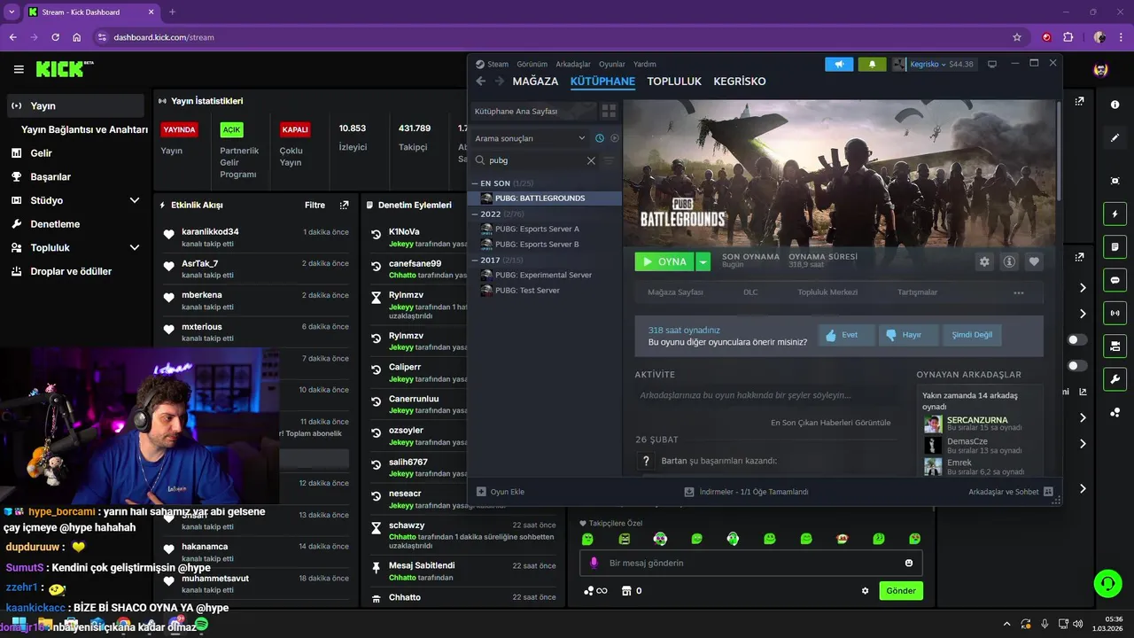Open Spotify from the taskbar

coord(201,625)
